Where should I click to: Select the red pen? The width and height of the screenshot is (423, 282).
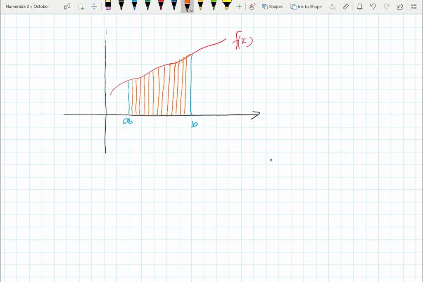[x=161, y=5]
